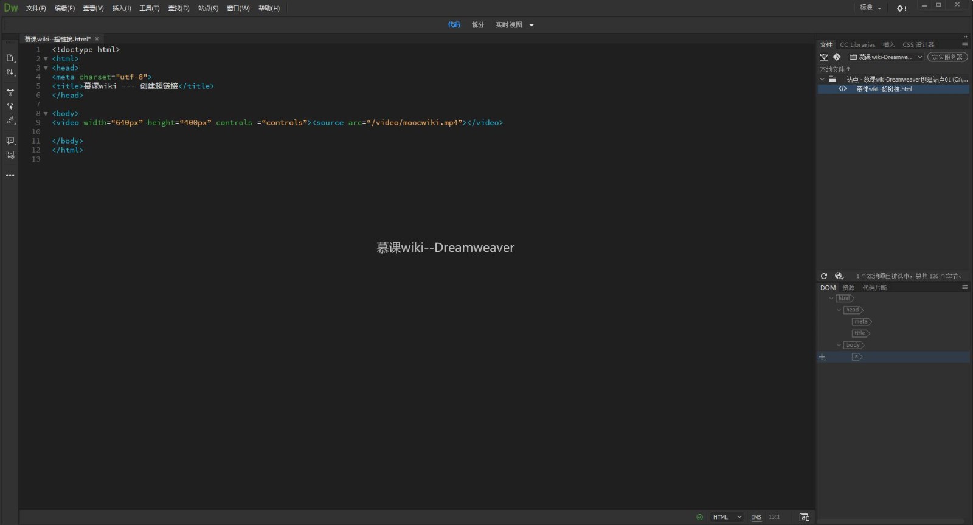The width and height of the screenshot is (973, 525).
Task: Switch to the 资源 tab
Action: (848, 288)
